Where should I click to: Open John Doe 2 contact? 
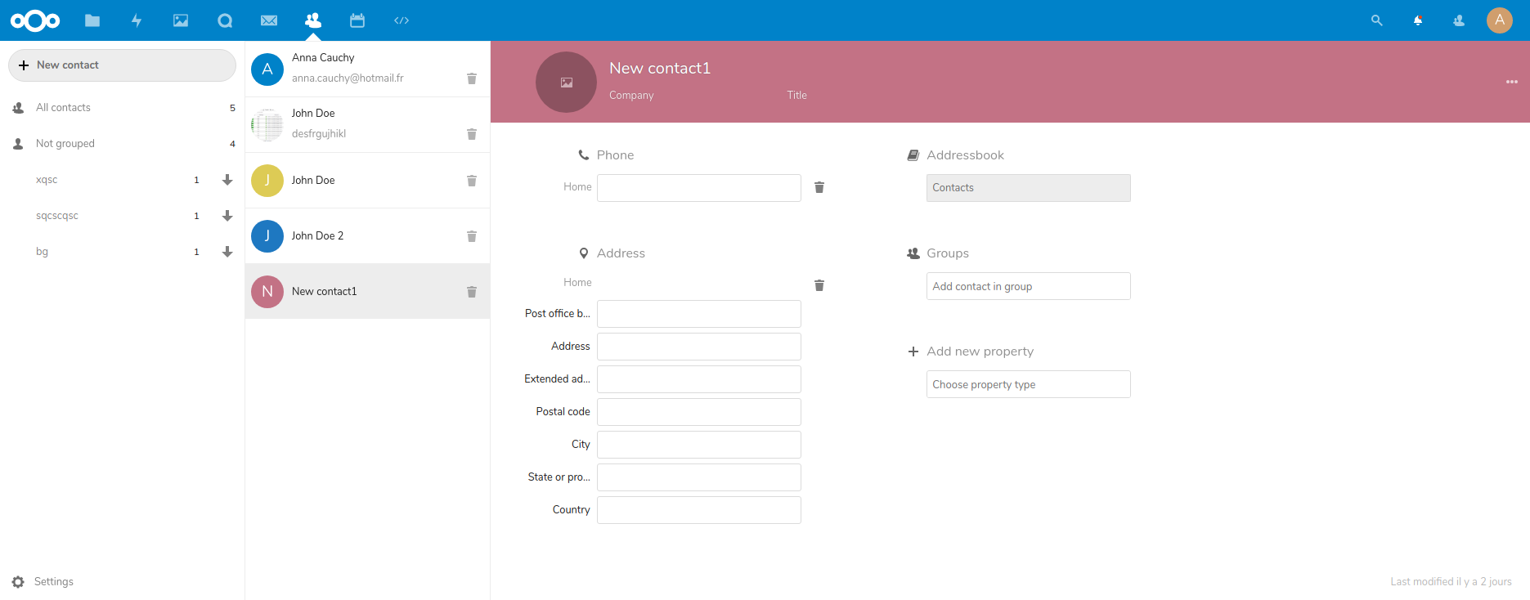point(367,236)
